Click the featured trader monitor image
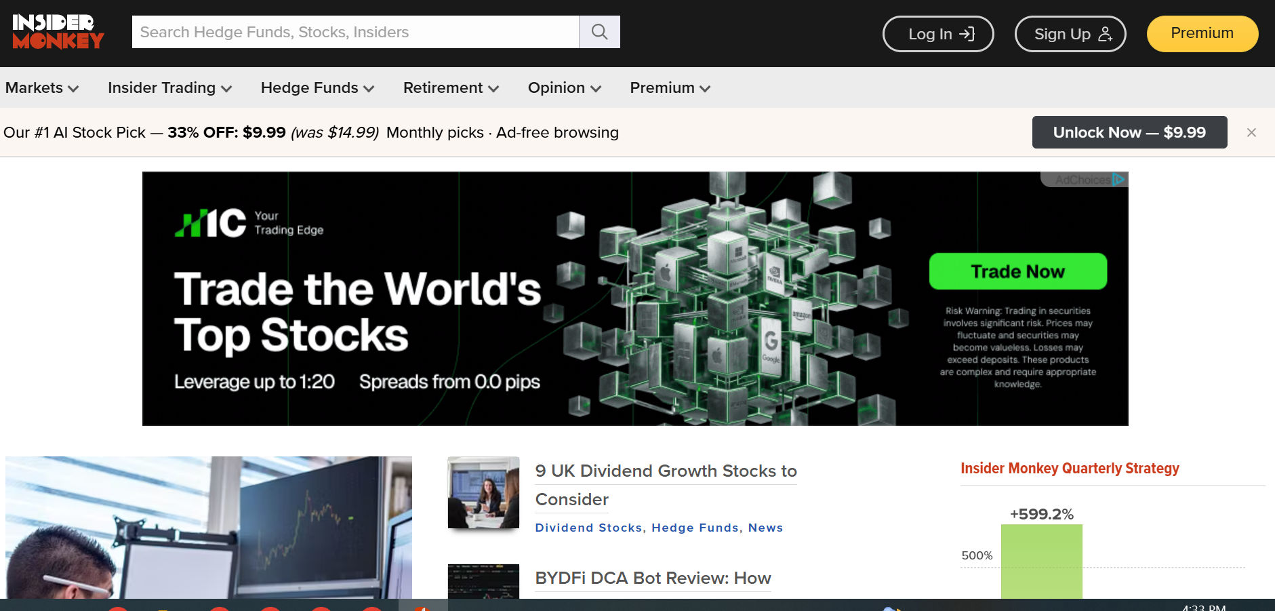 tap(209, 528)
